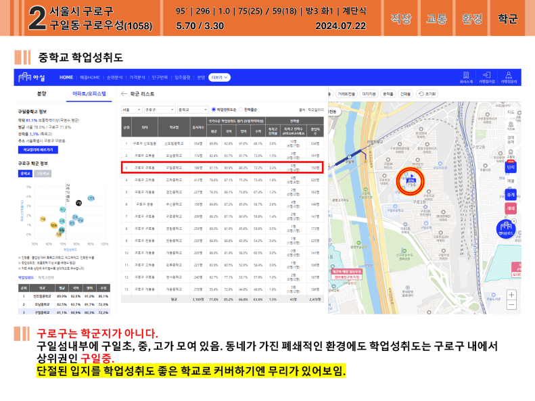Zoom out the map with minus
535x401 pixels.
pyautogui.click(x=511, y=304)
